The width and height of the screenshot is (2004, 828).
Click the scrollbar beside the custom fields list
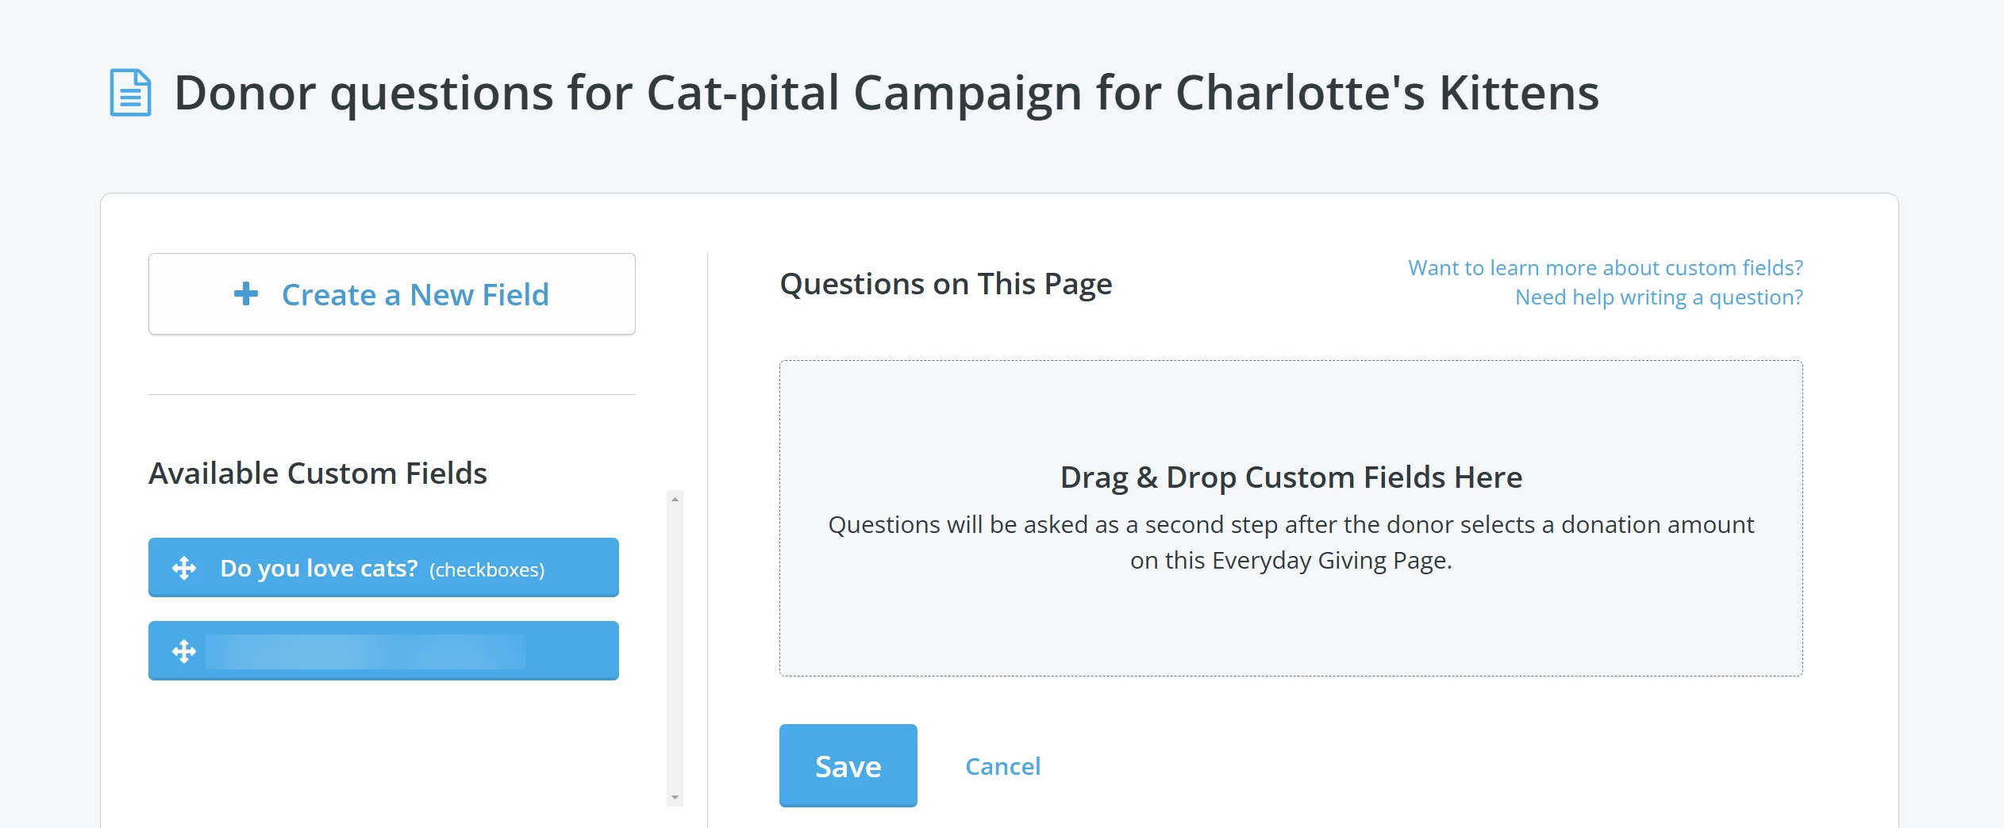pos(675,646)
